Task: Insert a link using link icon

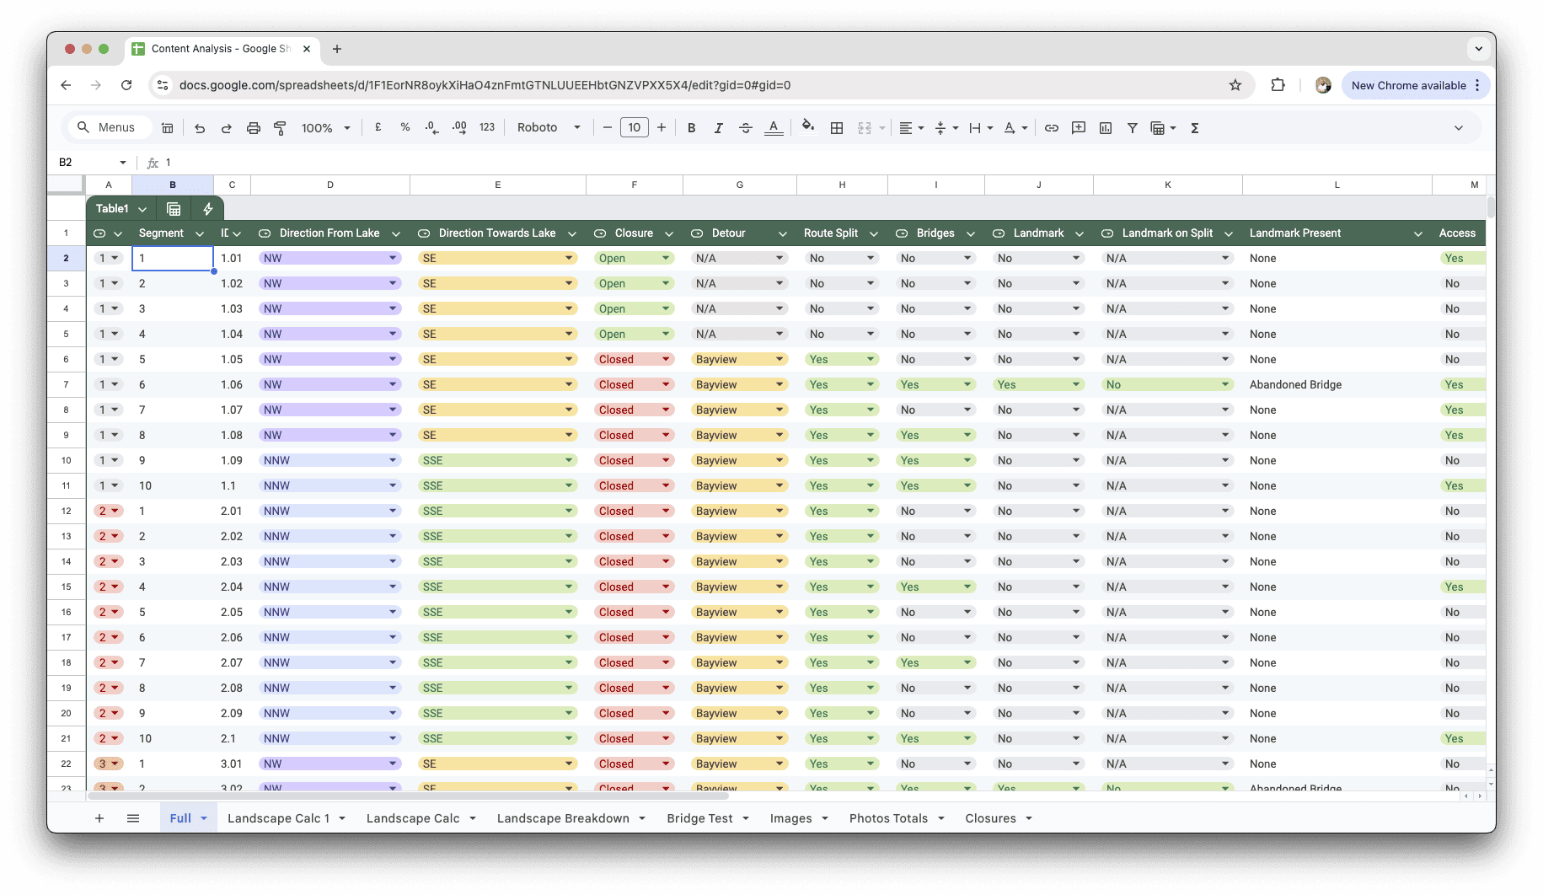Action: click(x=1052, y=128)
